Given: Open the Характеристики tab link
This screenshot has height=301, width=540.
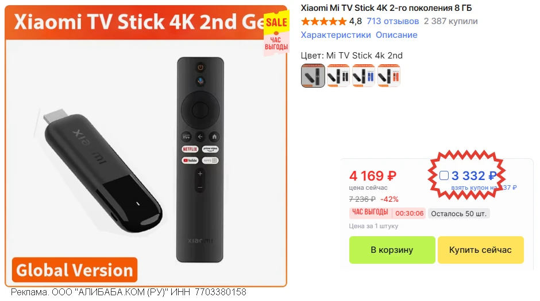Looking at the screenshot, I should [x=336, y=35].
